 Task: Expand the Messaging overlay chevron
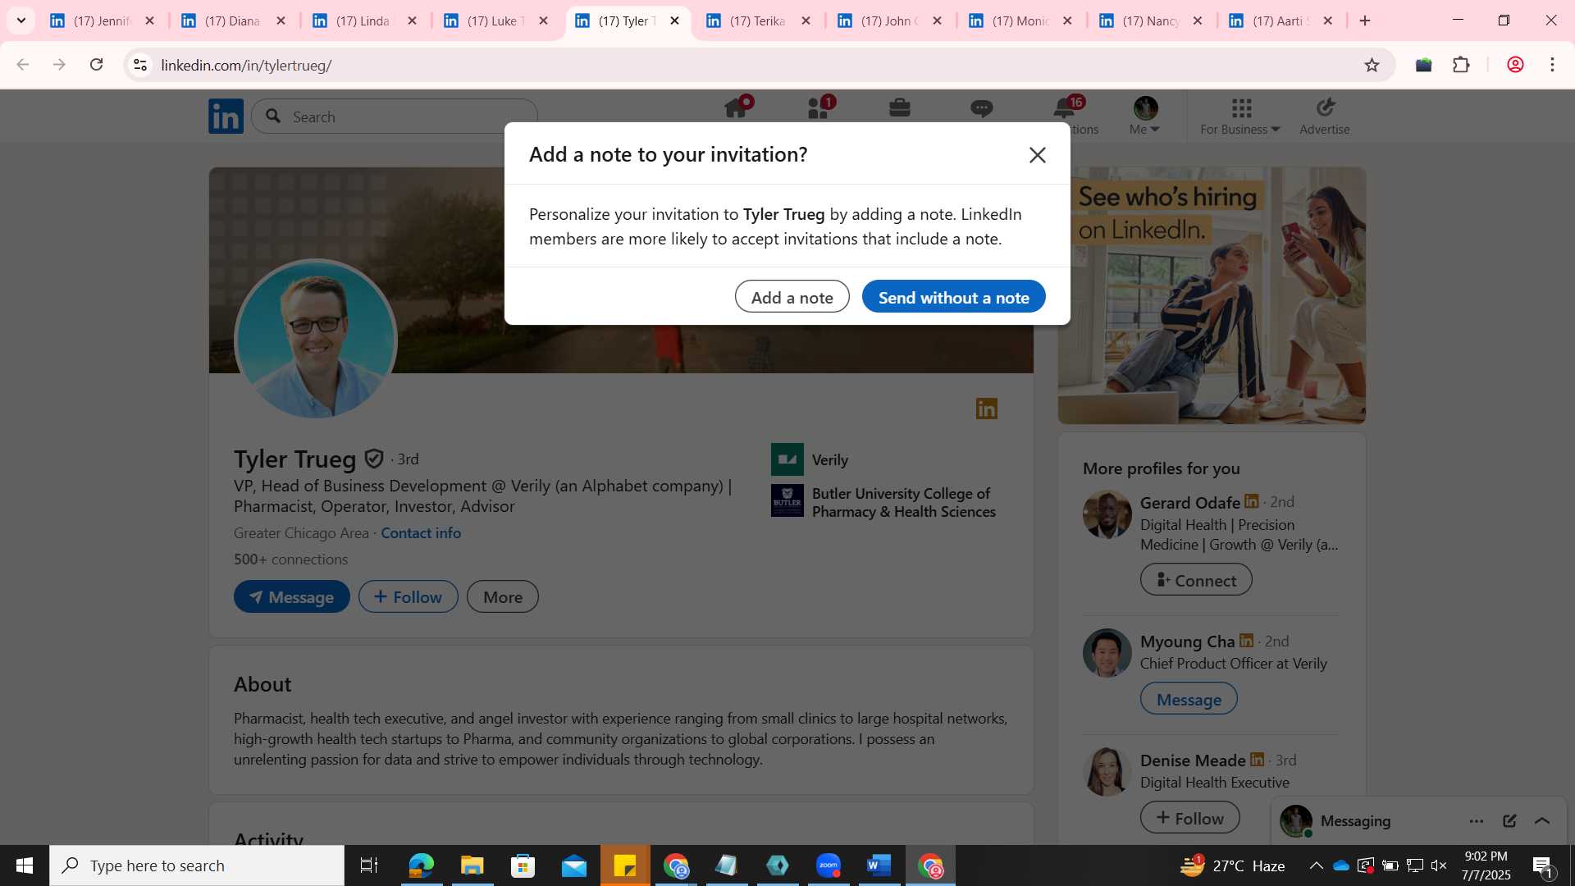[1542, 821]
